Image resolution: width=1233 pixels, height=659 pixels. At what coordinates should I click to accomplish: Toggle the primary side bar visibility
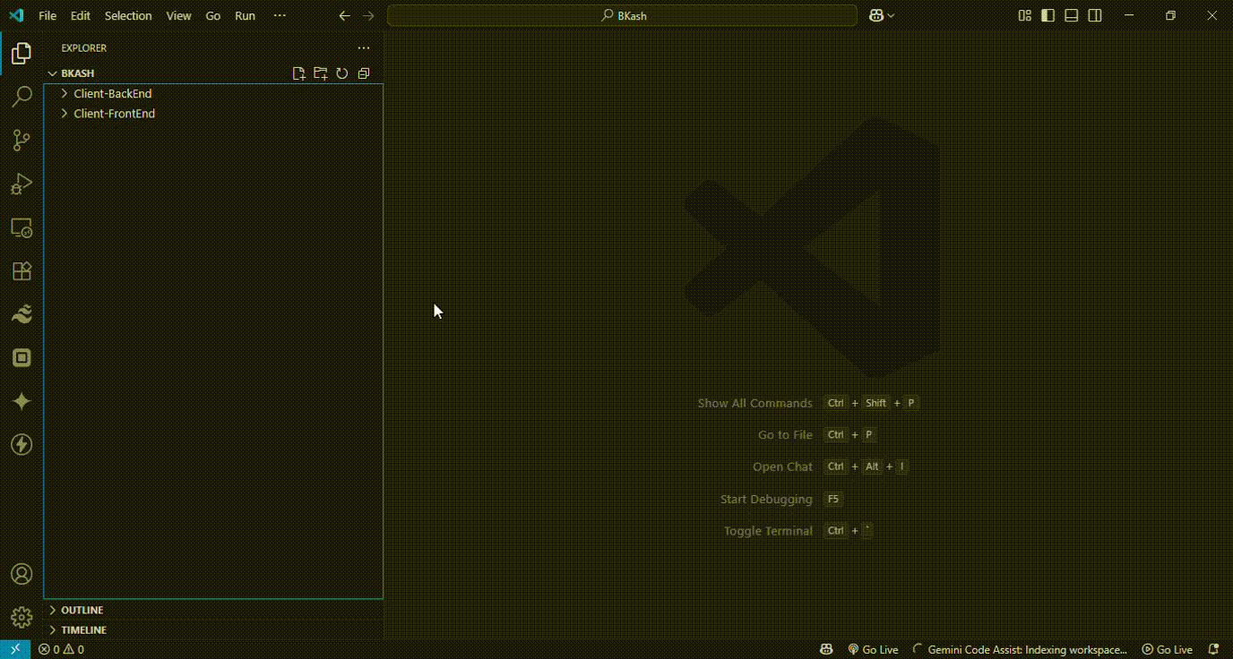coord(1048,16)
